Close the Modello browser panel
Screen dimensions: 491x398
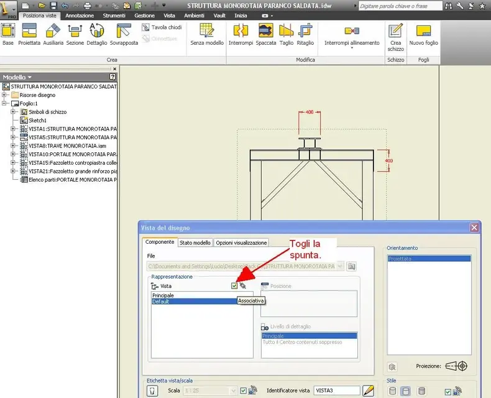click(x=114, y=68)
